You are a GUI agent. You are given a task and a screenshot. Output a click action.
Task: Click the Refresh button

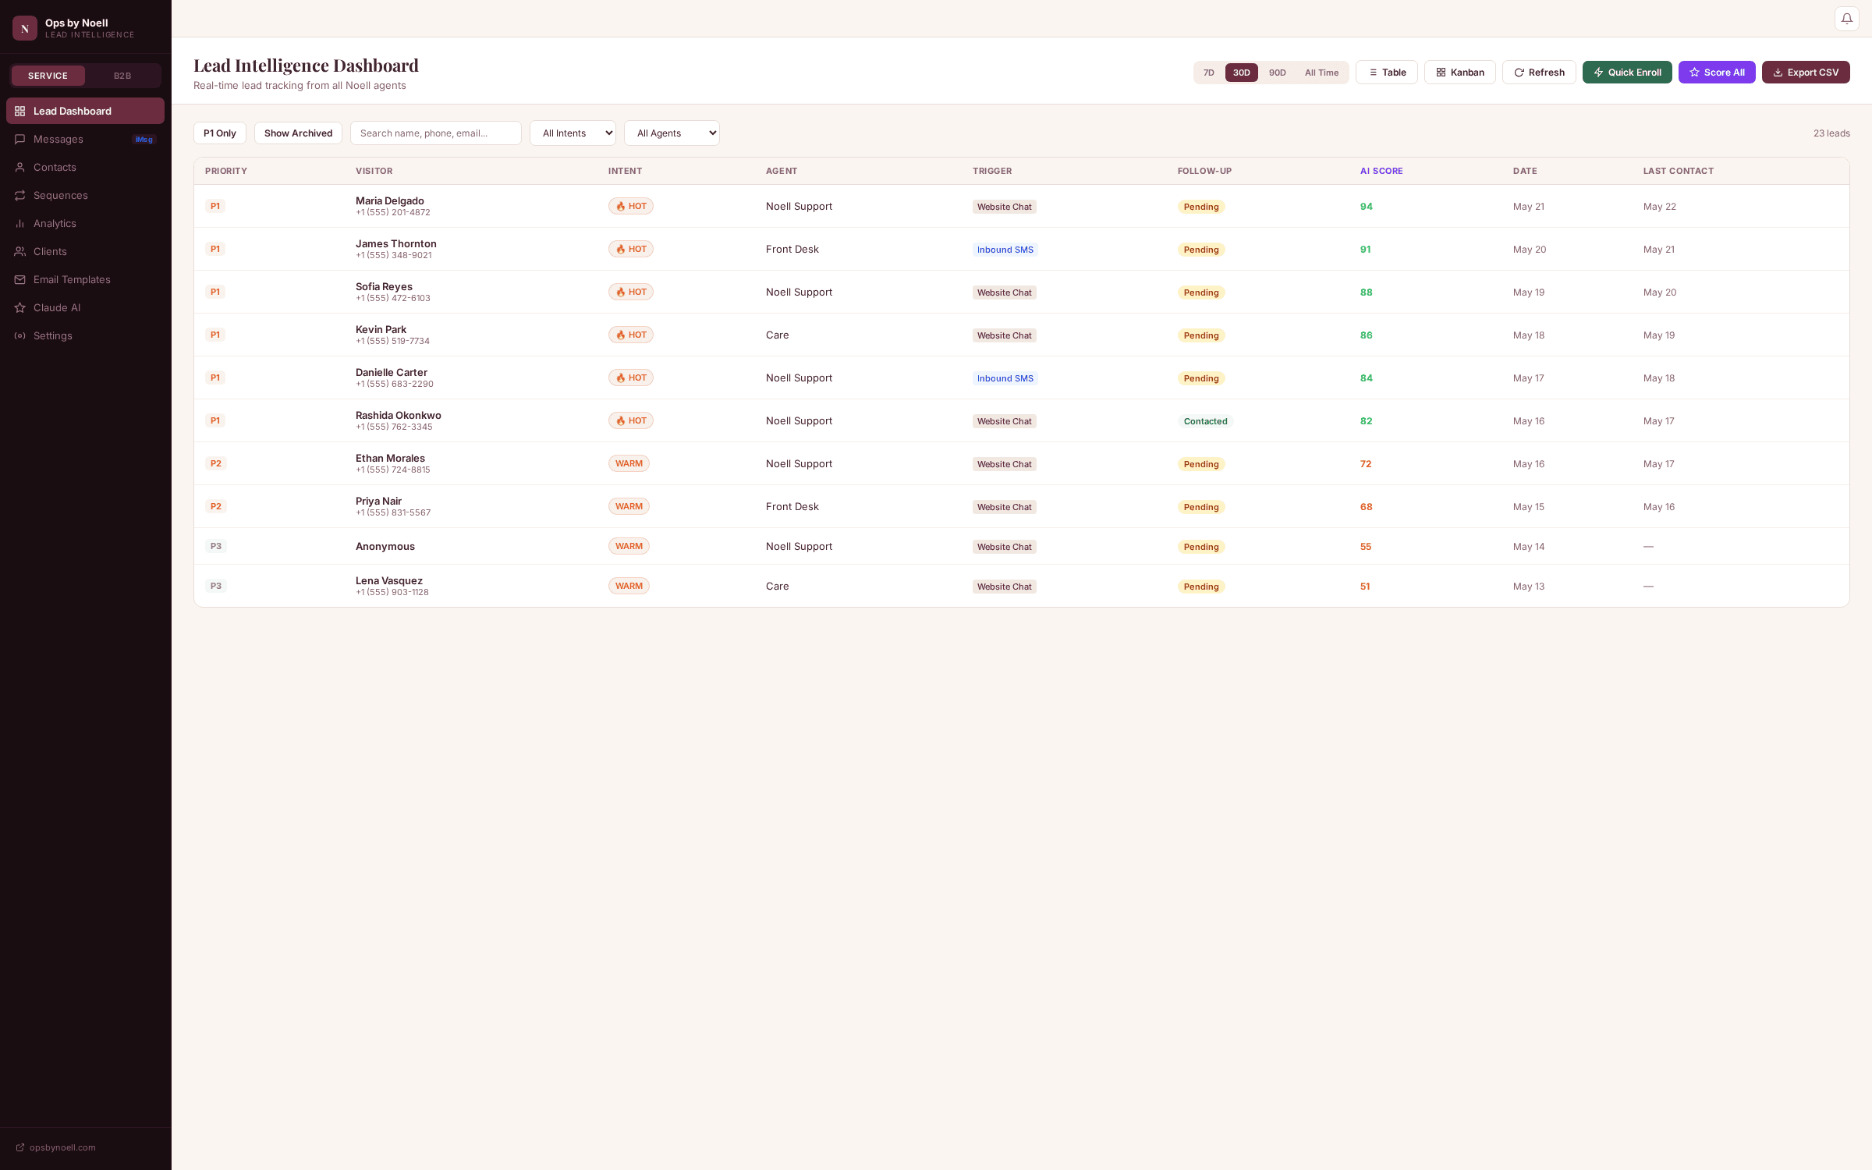click(1539, 73)
